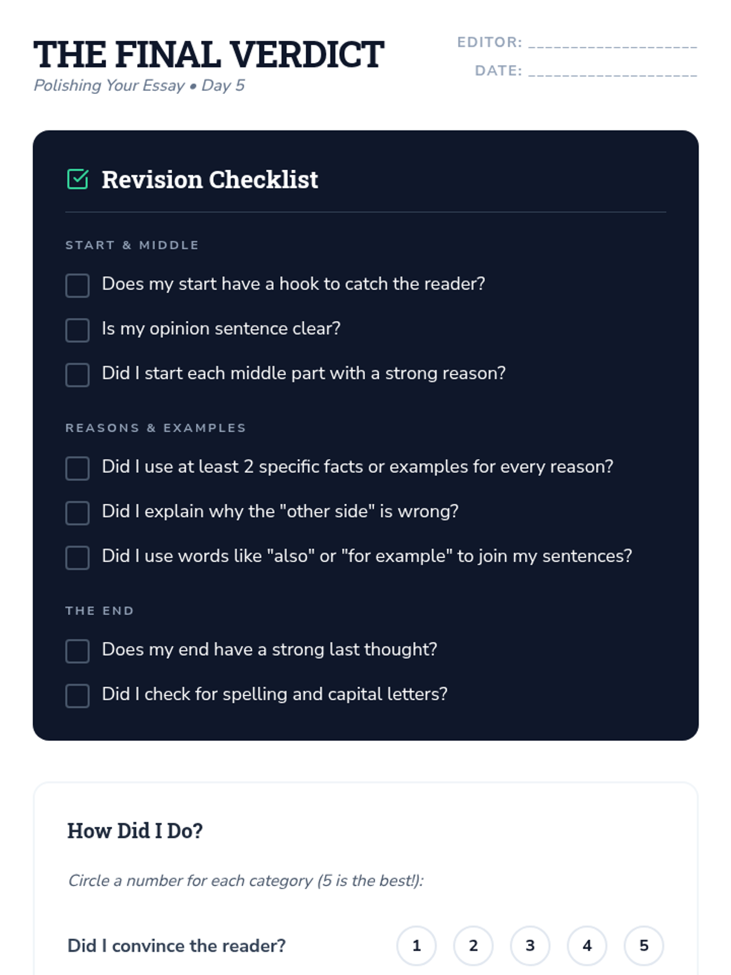Check the "other side" is wrong box
The image size is (731, 975).
[x=77, y=512]
